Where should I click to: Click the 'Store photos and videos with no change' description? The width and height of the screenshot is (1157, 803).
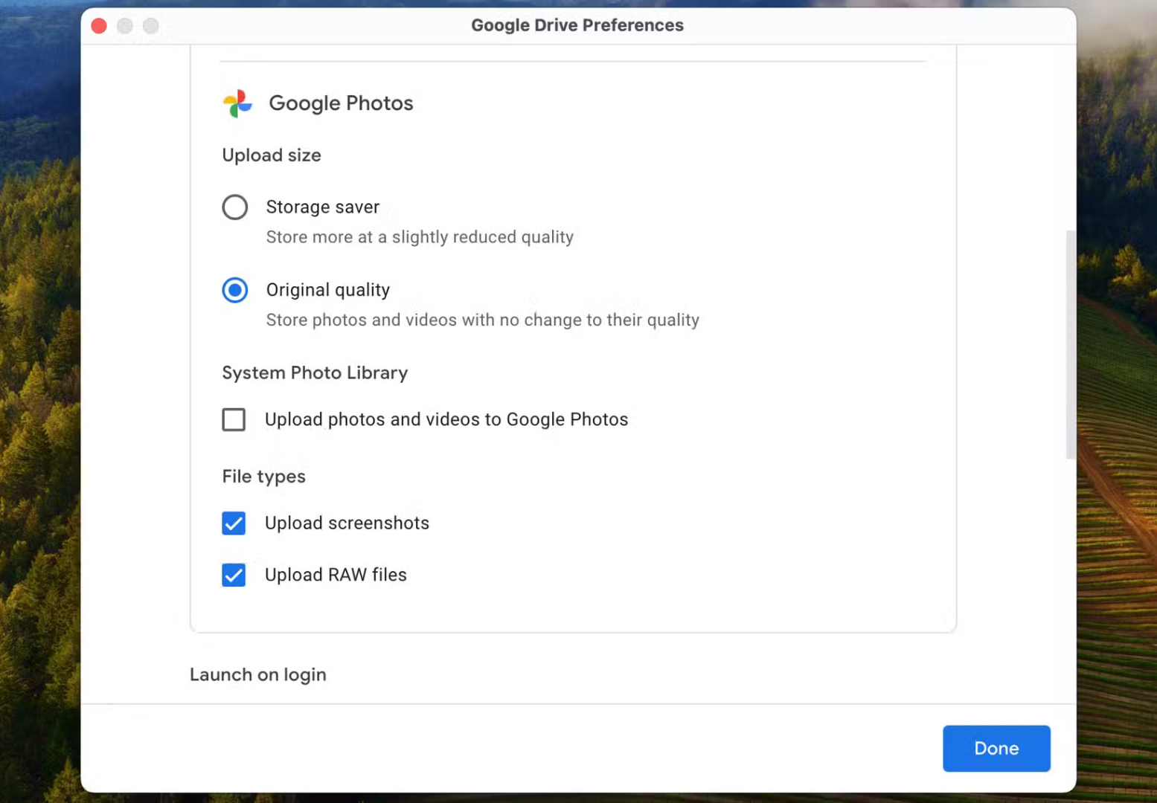(482, 320)
